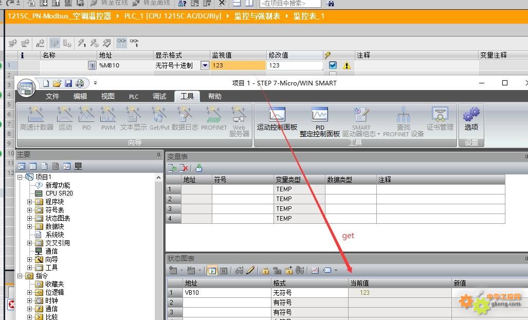Click the chart status play icon
The width and height of the screenshot is (528, 320).
(211, 271)
